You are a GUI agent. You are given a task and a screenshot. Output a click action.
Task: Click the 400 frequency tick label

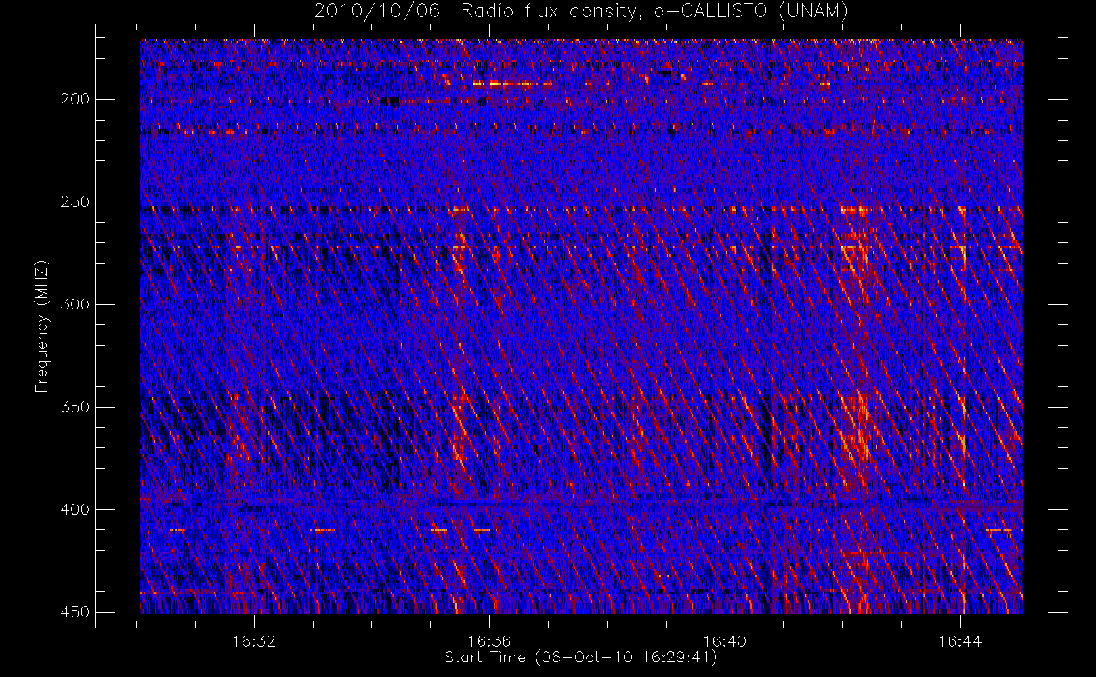(75, 510)
